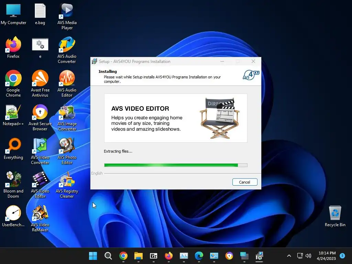The height and width of the screenshot is (264, 352).
Task: Cancel the AVS4YOU installation
Action: (245, 182)
